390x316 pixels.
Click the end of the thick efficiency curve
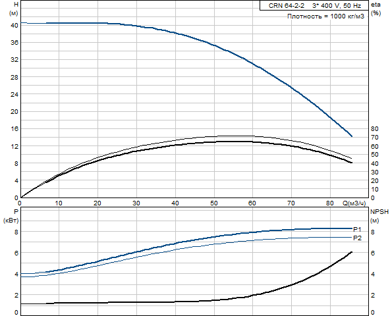coord(351,163)
